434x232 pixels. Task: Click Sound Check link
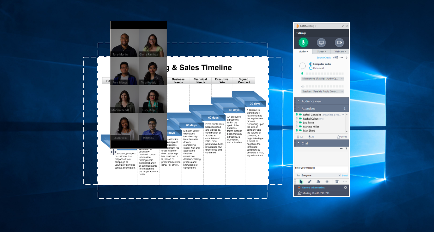point(324,58)
